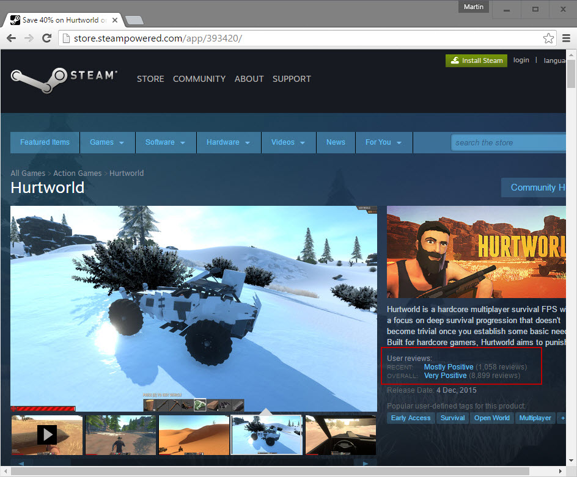Expand the For You dropdown
Viewport: 577px width, 477px height.
pyautogui.click(x=384, y=142)
